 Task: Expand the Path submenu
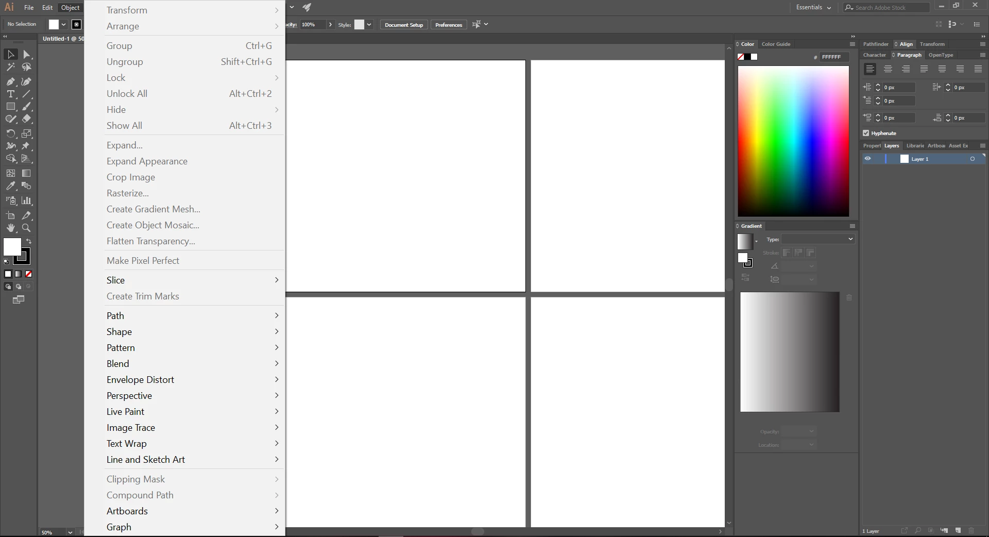coord(192,315)
